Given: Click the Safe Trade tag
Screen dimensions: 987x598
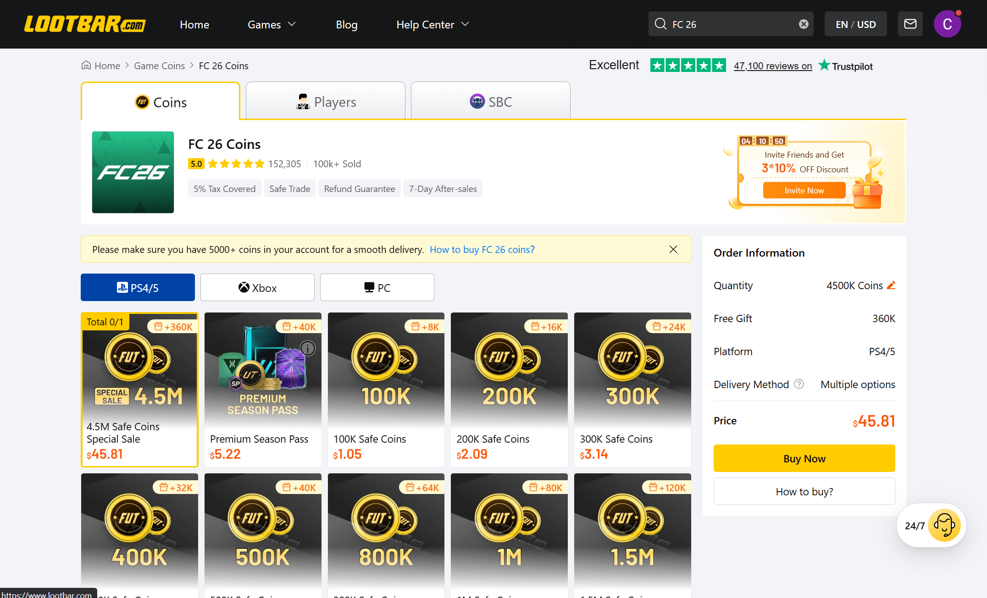Looking at the screenshot, I should pyautogui.click(x=289, y=188).
